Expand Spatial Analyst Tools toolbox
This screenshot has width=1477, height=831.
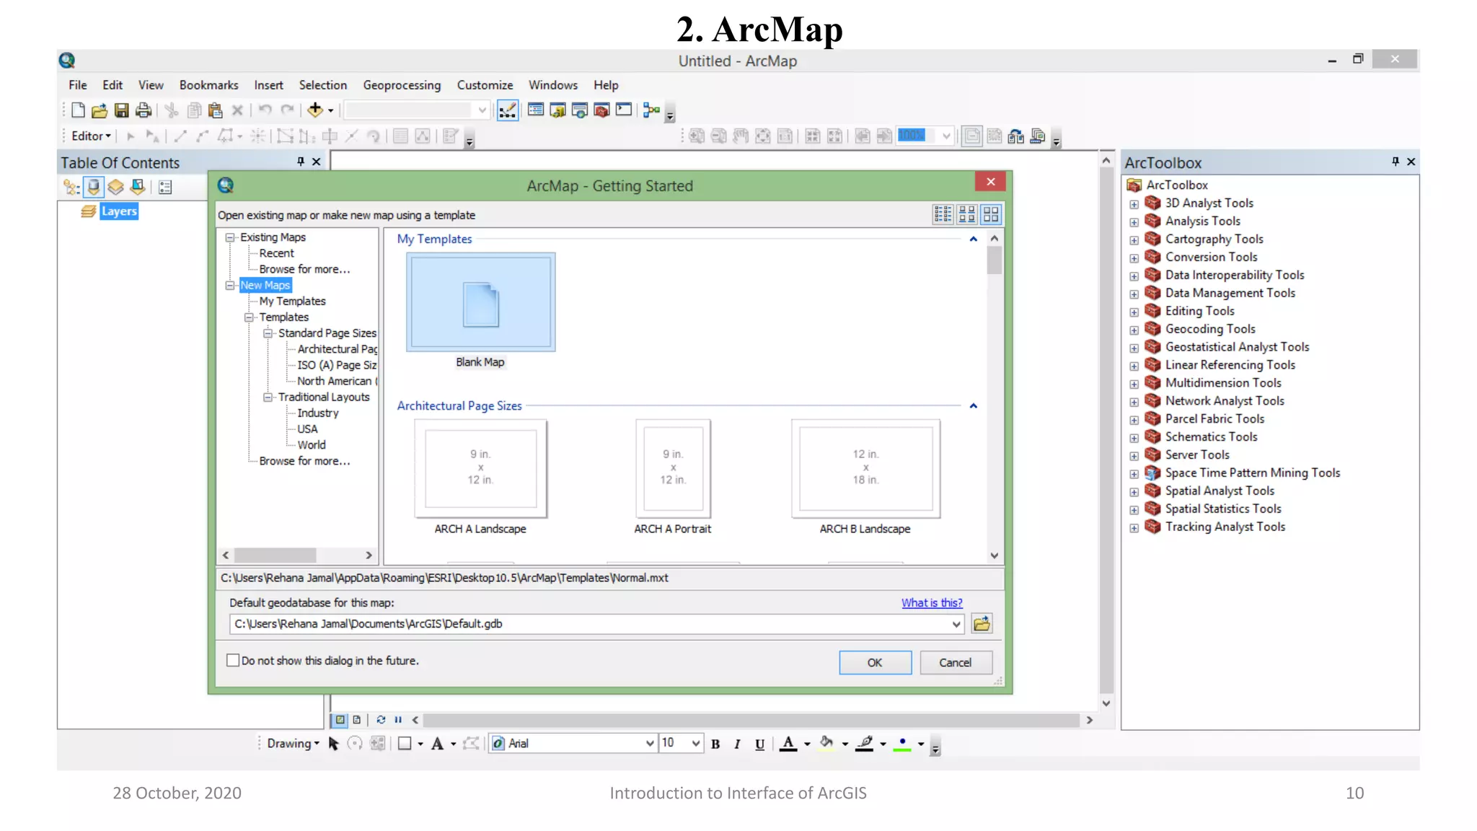tap(1134, 492)
